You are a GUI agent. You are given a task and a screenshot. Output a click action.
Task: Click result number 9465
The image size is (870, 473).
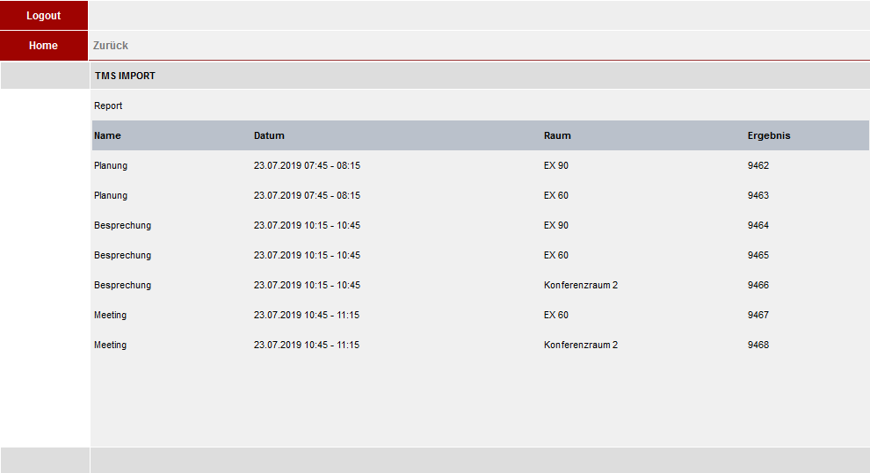[x=758, y=255]
